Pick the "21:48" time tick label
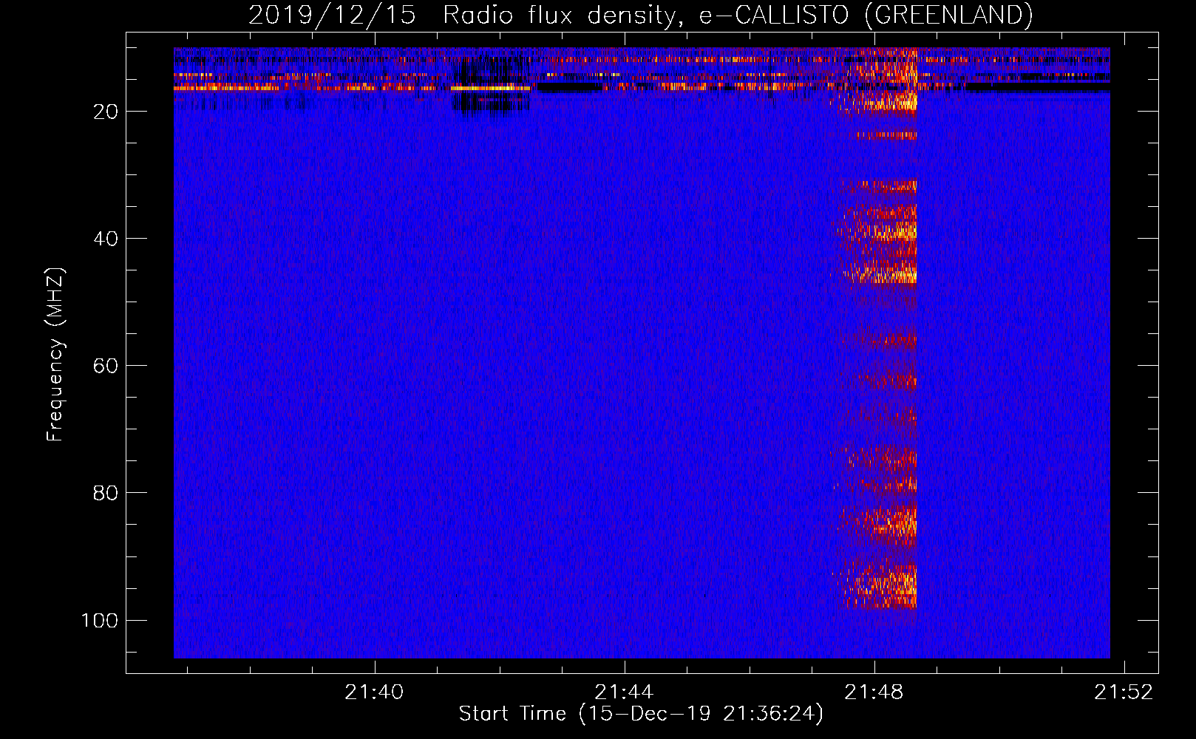The image size is (1196, 739). tap(874, 692)
